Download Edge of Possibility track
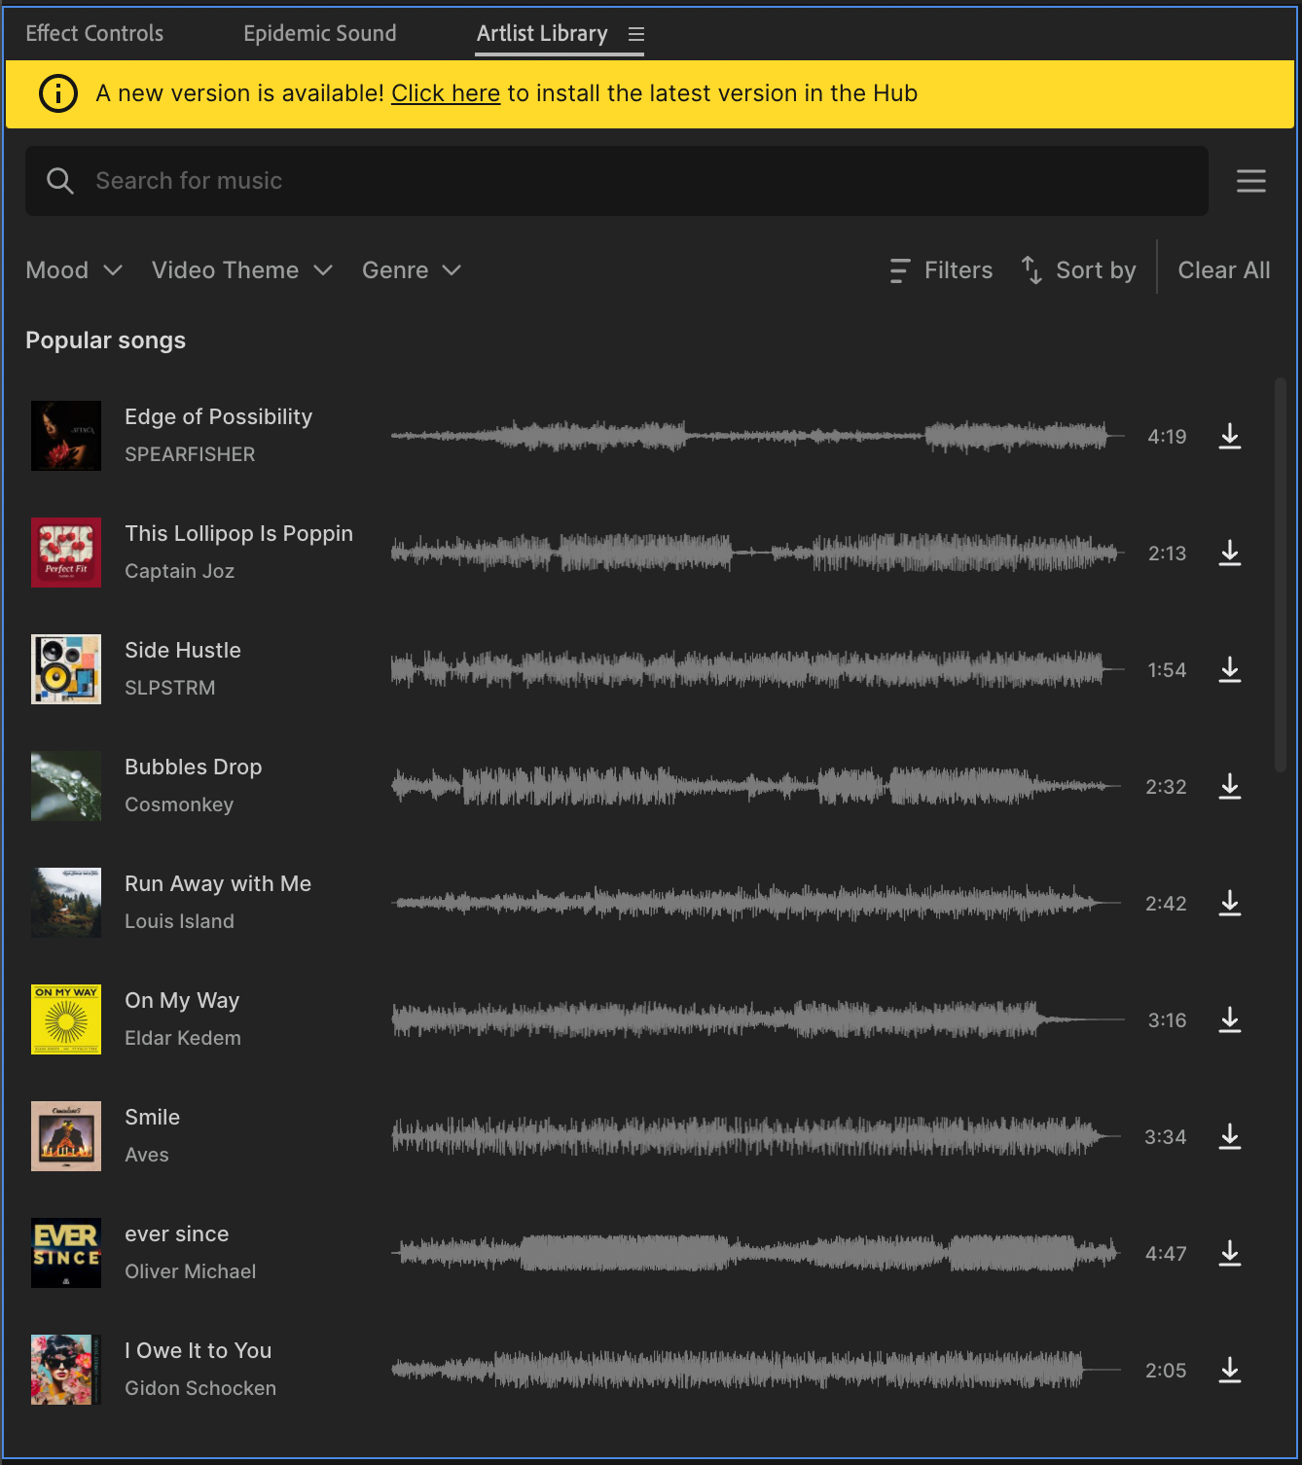The image size is (1302, 1465). 1230,436
